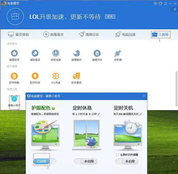178x174 pixels.
Task: Click the 每天23:30提醒我关机 text
Action: pos(126,114)
